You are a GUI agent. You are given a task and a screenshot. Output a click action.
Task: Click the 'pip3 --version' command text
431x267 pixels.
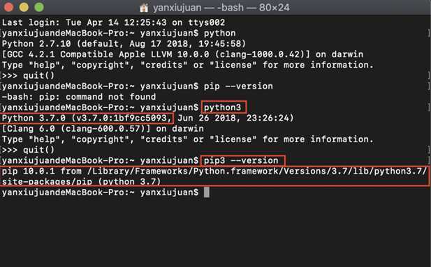(x=241, y=160)
